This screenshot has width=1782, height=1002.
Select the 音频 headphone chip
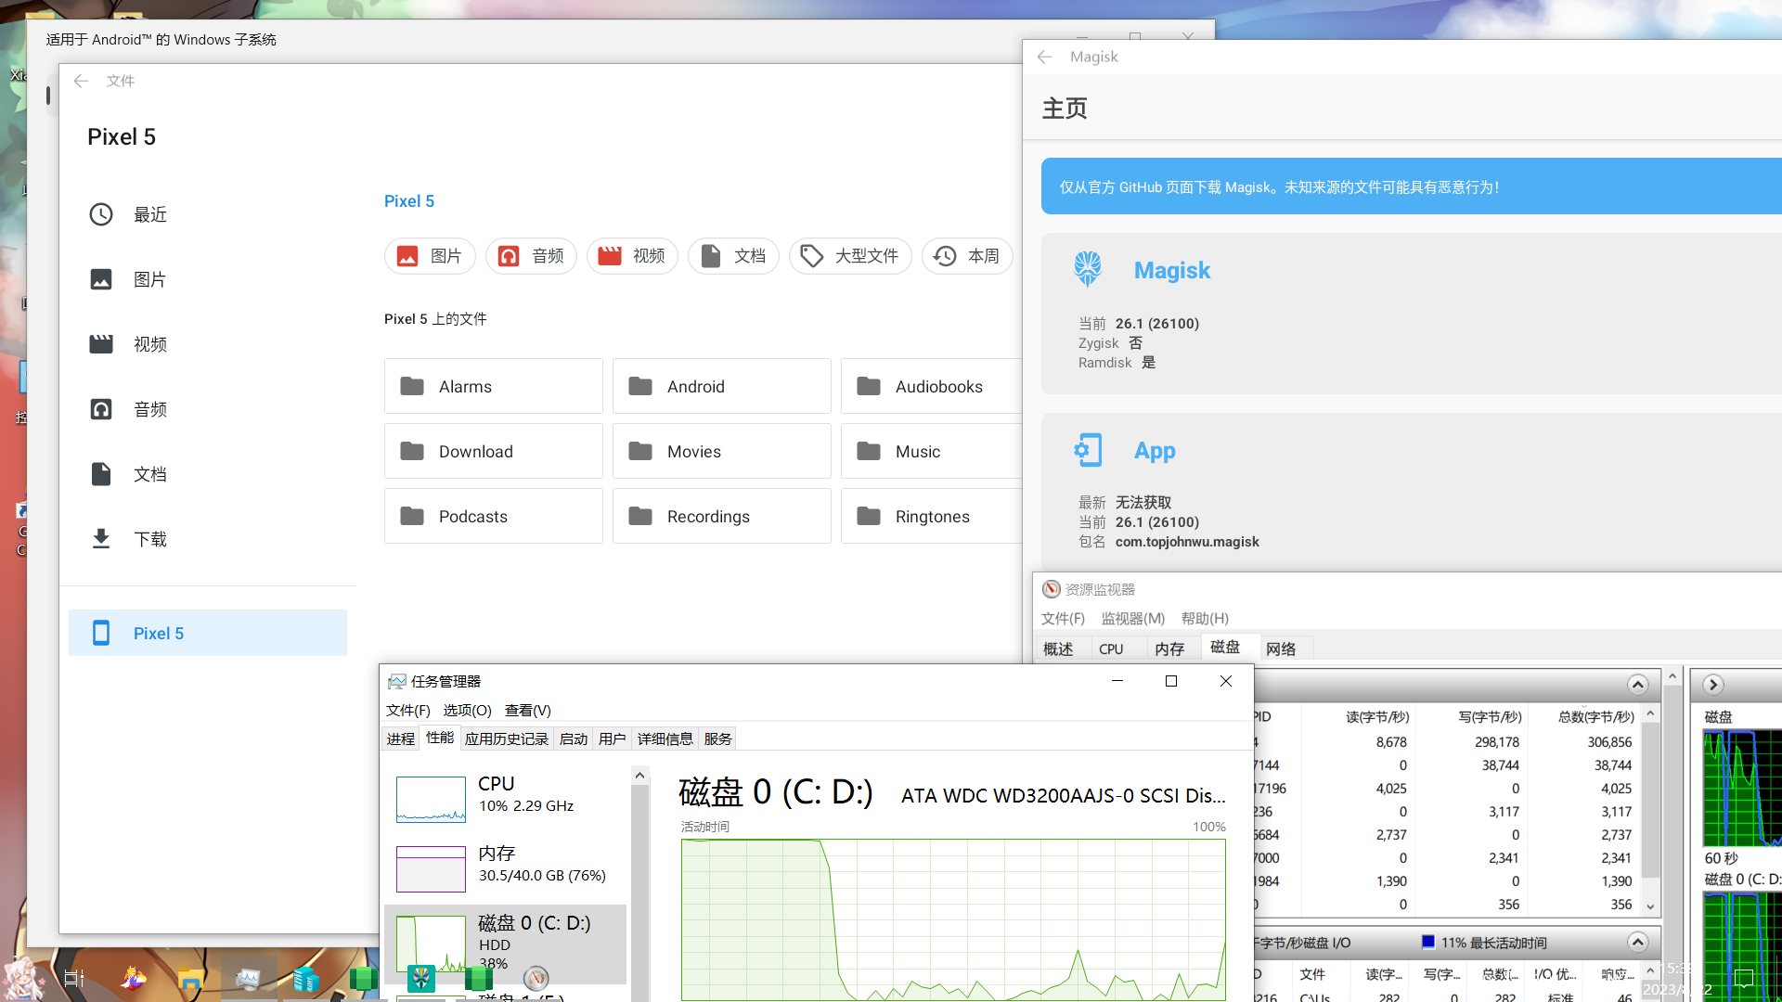coord(531,256)
